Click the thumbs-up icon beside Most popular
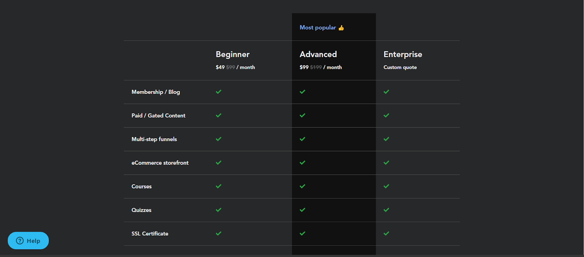This screenshot has width=584, height=257. click(x=341, y=28)
